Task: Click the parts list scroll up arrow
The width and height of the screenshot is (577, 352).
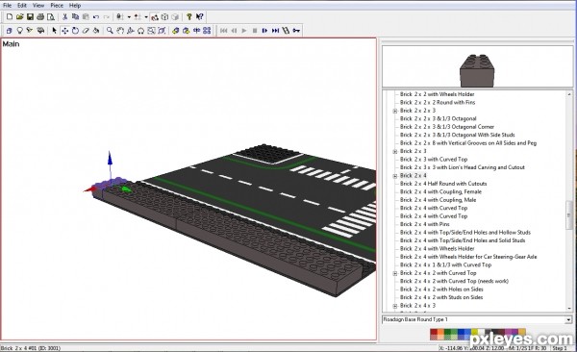Action: point(569,94)
